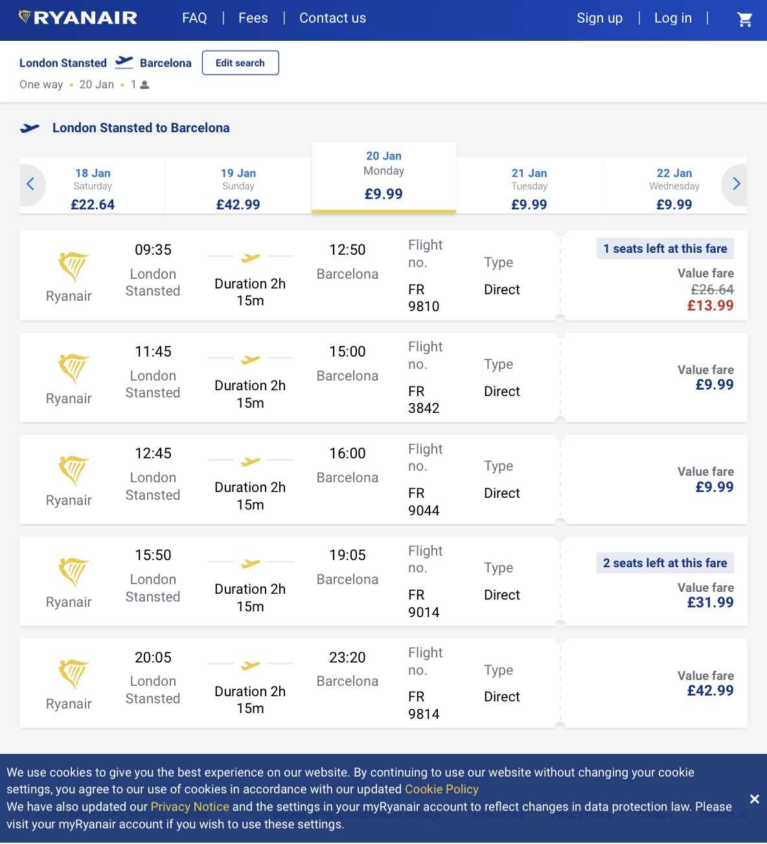Click Ryanair harp logo on 09:35 flight
The height and width of the screenshot is (844, 767).
[73, 267]
